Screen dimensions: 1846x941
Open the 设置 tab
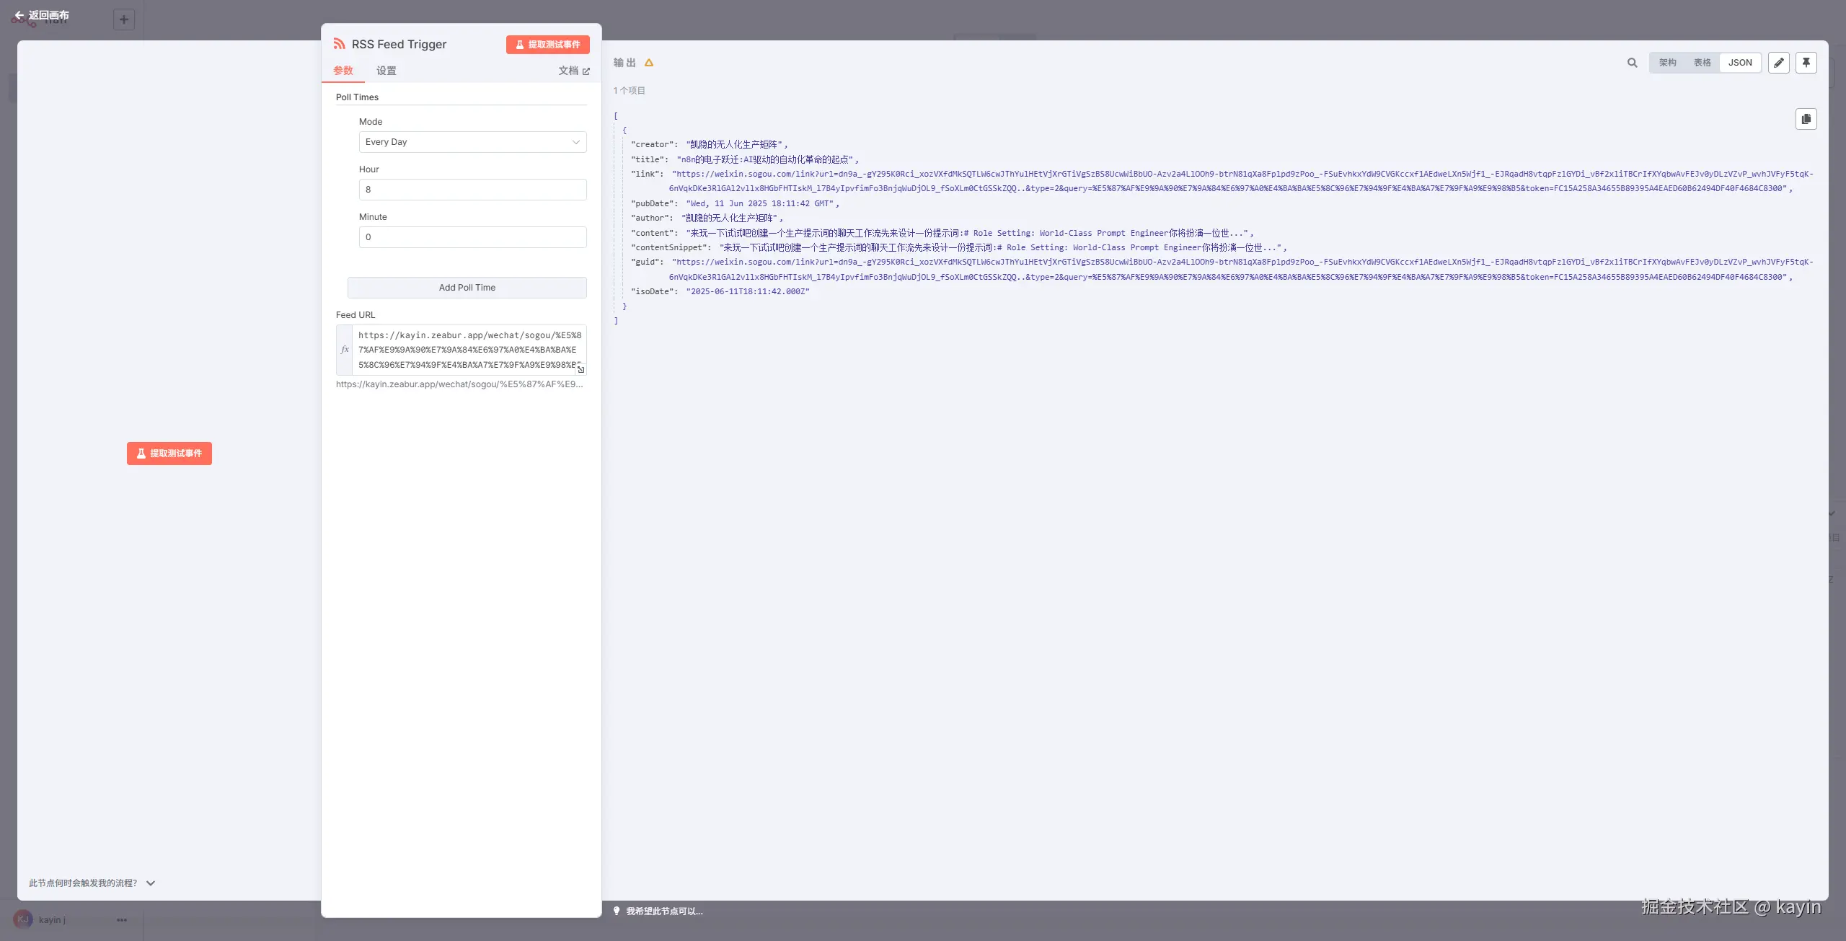pyautogui.click(x=386, y=71)
